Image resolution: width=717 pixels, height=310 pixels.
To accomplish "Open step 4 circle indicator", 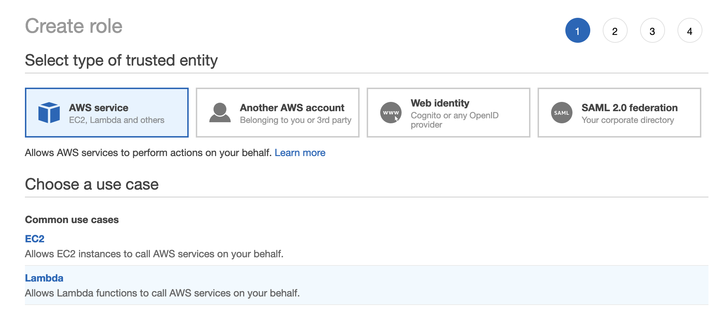I will point(690,31).
